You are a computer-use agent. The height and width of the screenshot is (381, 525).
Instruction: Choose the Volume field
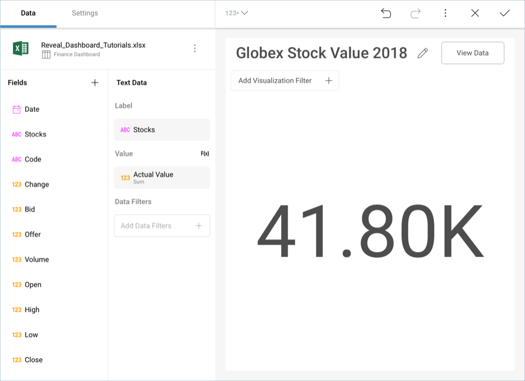tap(36, 259)
